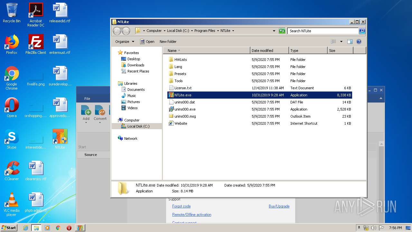Click the Chrome taskbar icon
Viewport: 412px width, 232px height.
58,228
